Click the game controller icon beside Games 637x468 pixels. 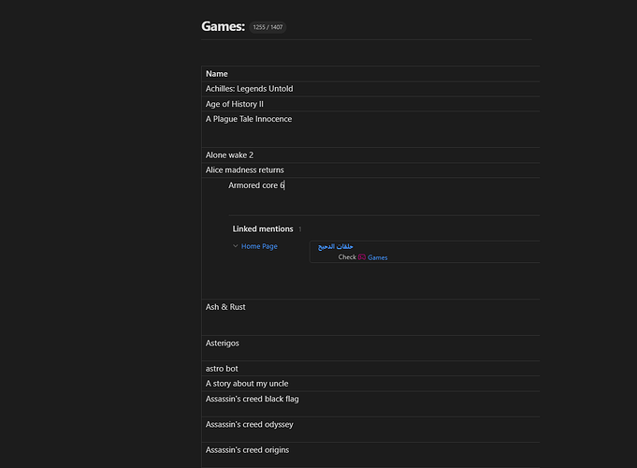362,257
